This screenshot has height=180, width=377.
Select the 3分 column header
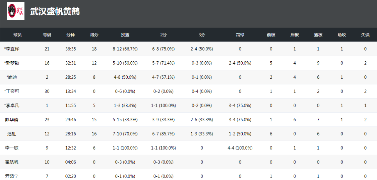click(202, 35)
